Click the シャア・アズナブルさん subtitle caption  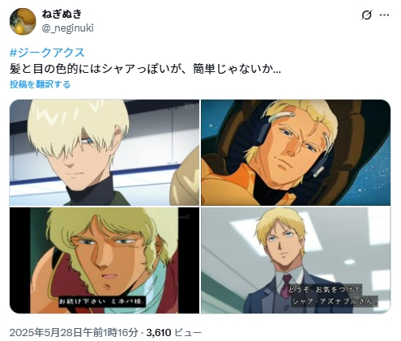point(335,301)
